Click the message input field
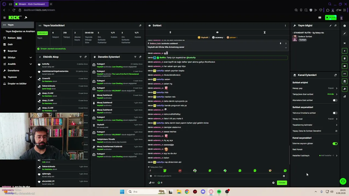The image size is (349, 196). [x=217, y=176]
